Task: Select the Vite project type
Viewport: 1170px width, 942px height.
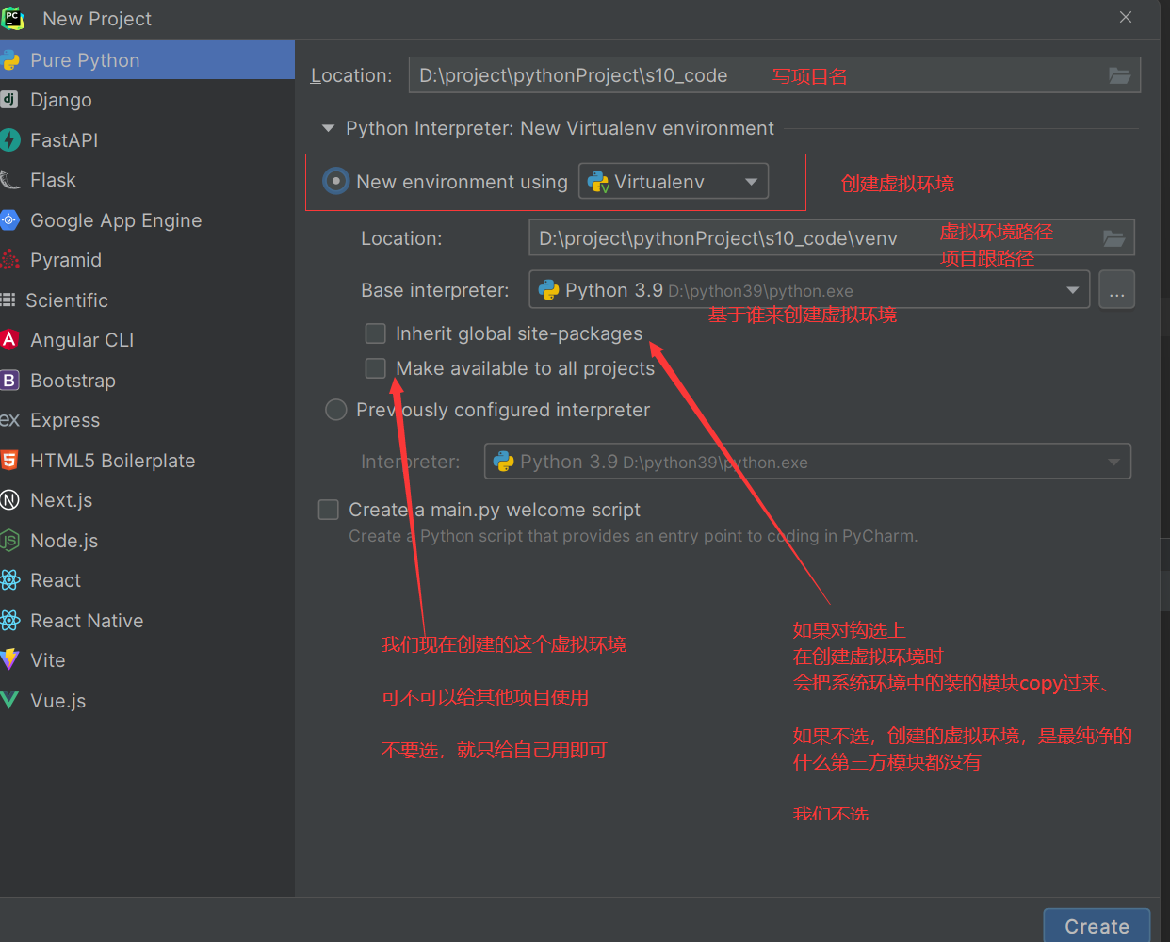Action: click(x=147, y=660)
